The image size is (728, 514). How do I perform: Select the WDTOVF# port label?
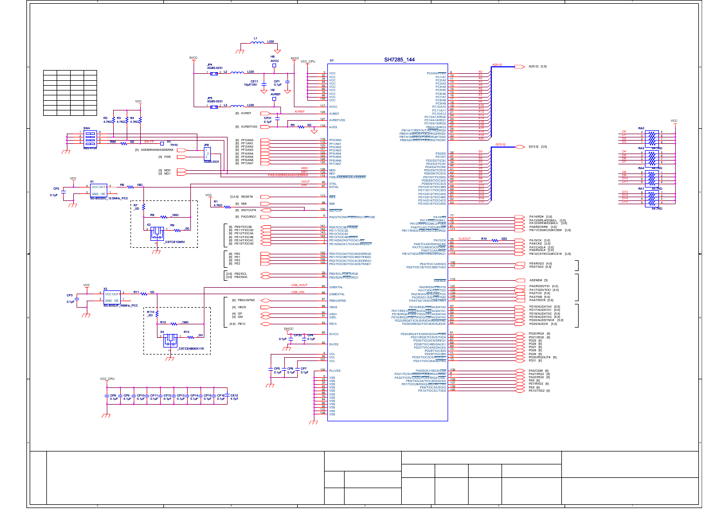tap(249, 210)
